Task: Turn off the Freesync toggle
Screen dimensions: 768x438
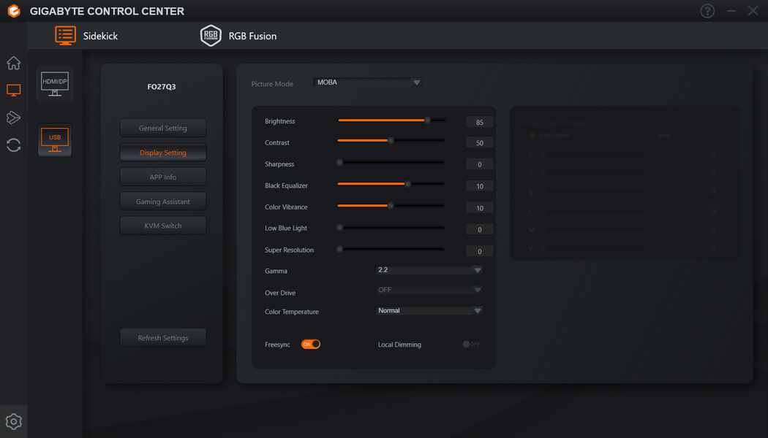Action: [x=311, y=344]
